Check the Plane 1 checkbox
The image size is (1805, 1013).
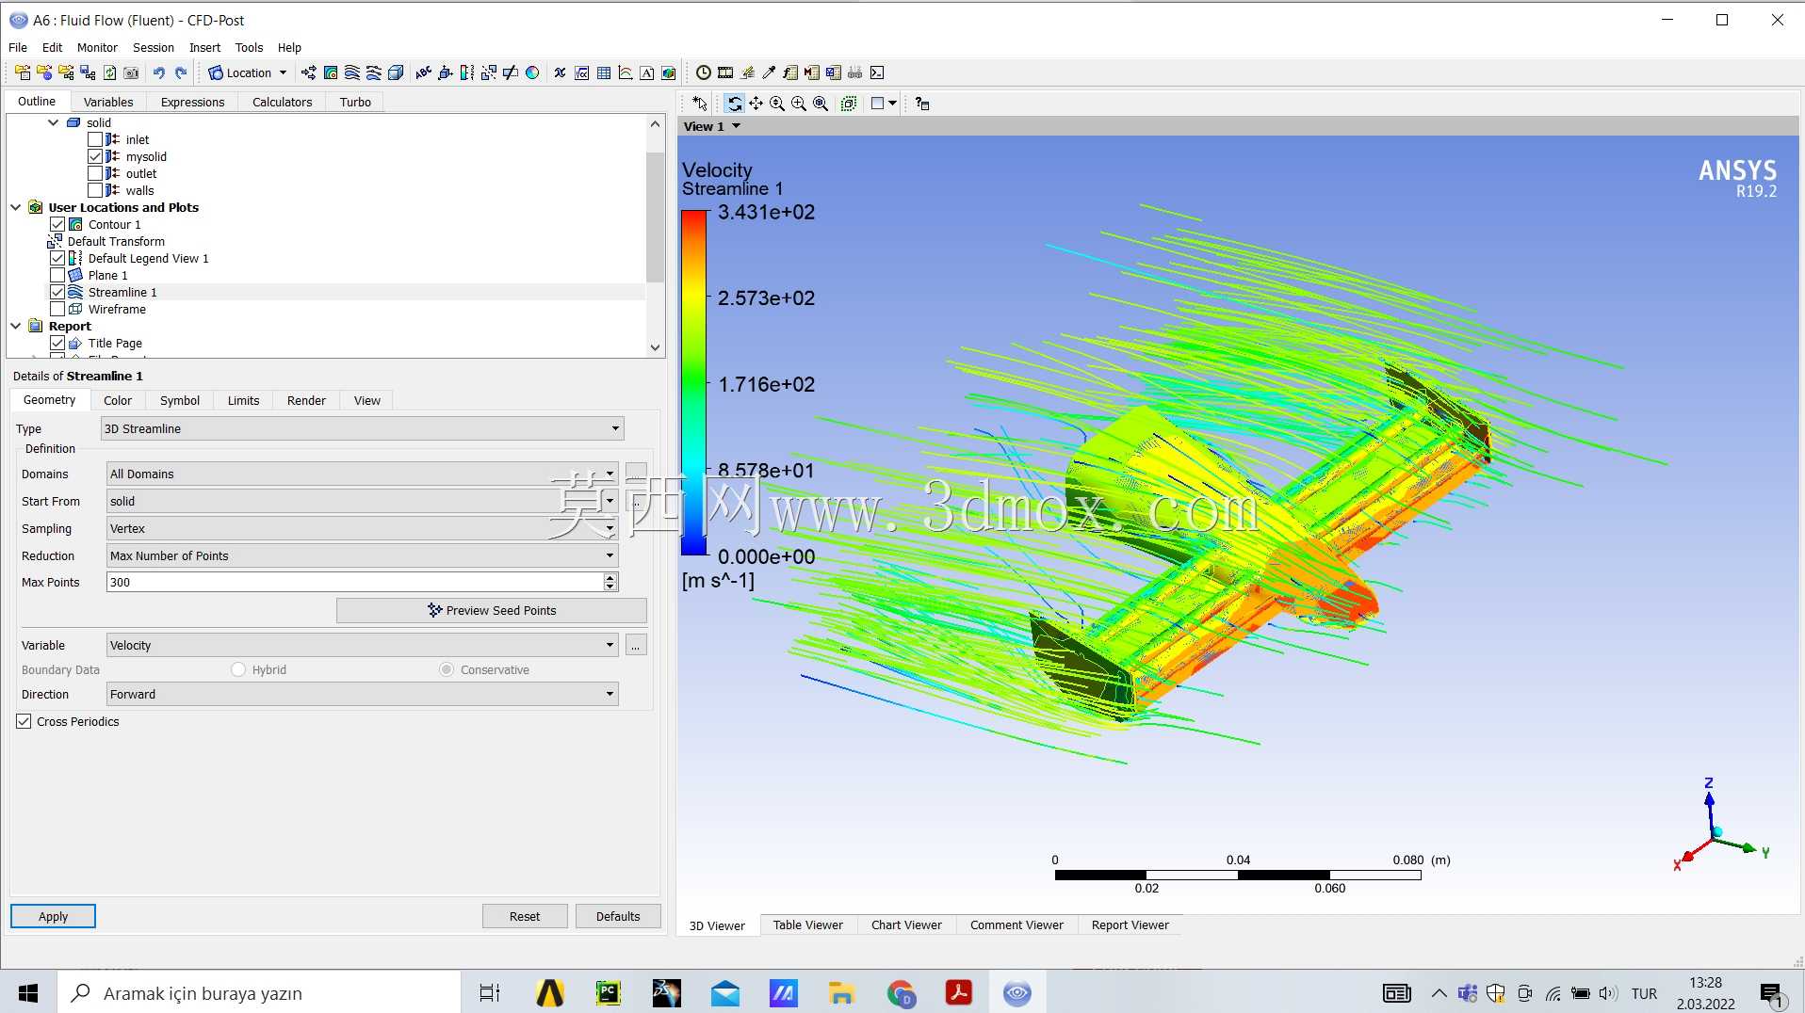click(x=57, y=275)
